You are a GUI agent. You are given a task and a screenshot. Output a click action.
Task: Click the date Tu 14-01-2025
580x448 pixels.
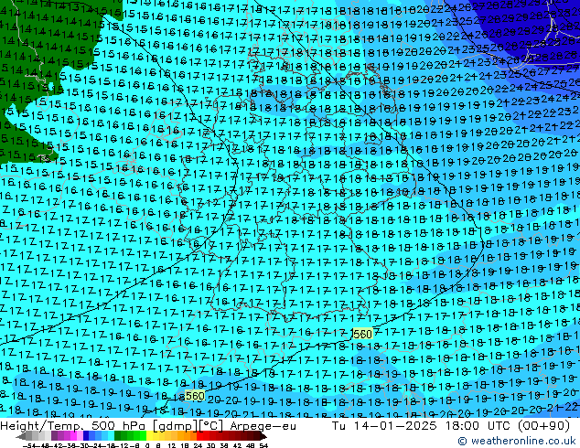384,426
